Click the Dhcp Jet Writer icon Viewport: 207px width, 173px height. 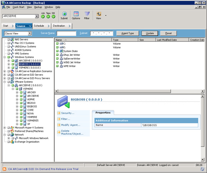(61, 55)
